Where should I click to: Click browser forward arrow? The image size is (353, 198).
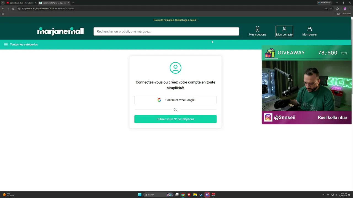[8, 9]
